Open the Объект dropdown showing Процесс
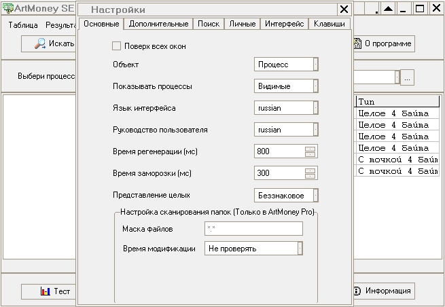The width and height of the screenshot is (445, 307). click(286, 65)
